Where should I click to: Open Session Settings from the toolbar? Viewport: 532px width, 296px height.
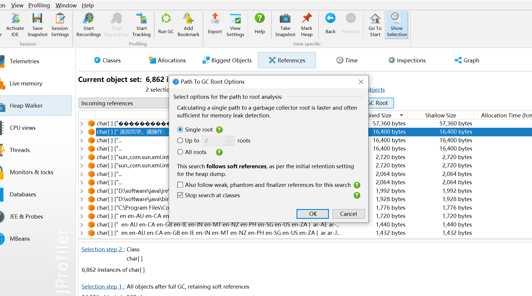[x=60, y=19]
